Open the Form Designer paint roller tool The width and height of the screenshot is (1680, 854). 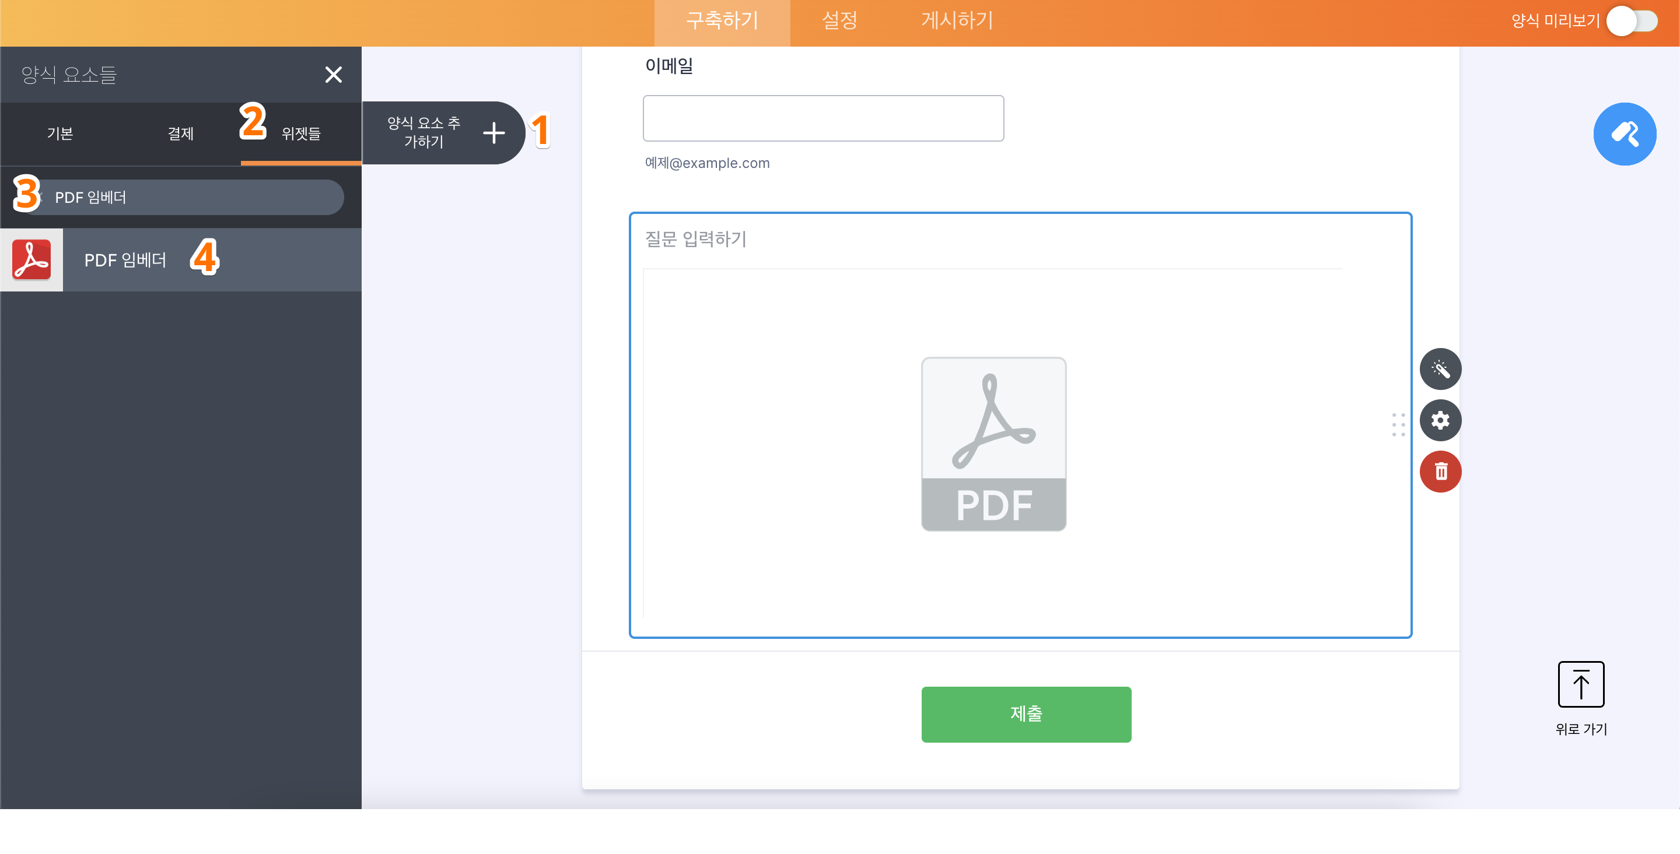point(1625,133)
